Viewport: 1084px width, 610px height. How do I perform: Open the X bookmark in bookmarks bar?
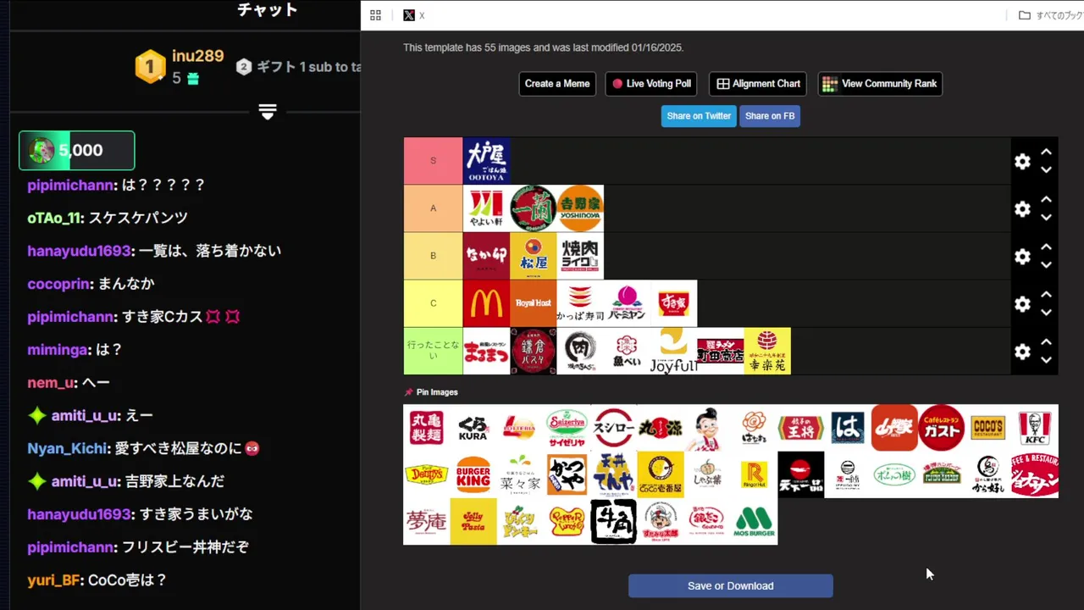pyautogui.click(x=414, y=15)
